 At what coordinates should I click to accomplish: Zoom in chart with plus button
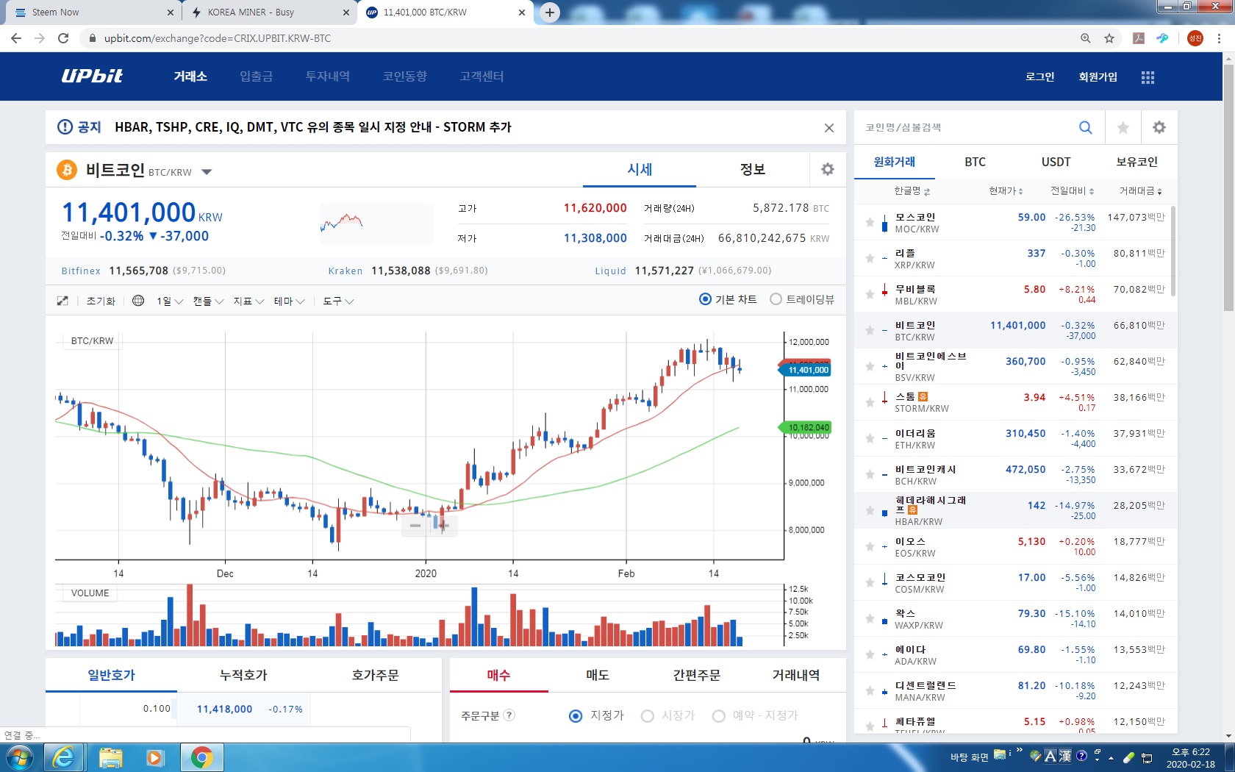pyautogui.click(x=443, y=525)
